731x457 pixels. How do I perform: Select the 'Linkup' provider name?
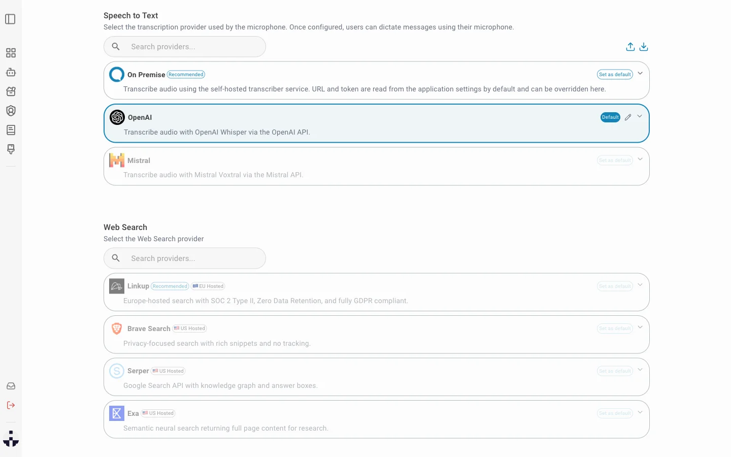(x=138, y=286)
